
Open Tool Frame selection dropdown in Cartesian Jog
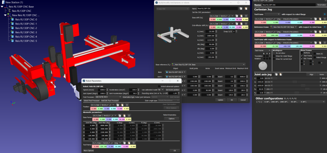tap(272, 14)
